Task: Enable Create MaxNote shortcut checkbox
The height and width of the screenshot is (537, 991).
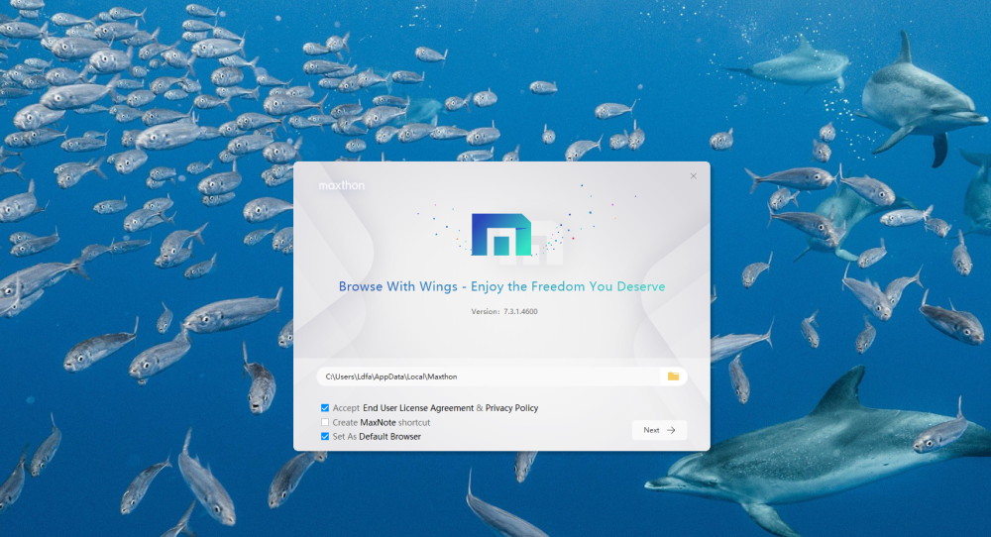Action: (x=325, y=423)
